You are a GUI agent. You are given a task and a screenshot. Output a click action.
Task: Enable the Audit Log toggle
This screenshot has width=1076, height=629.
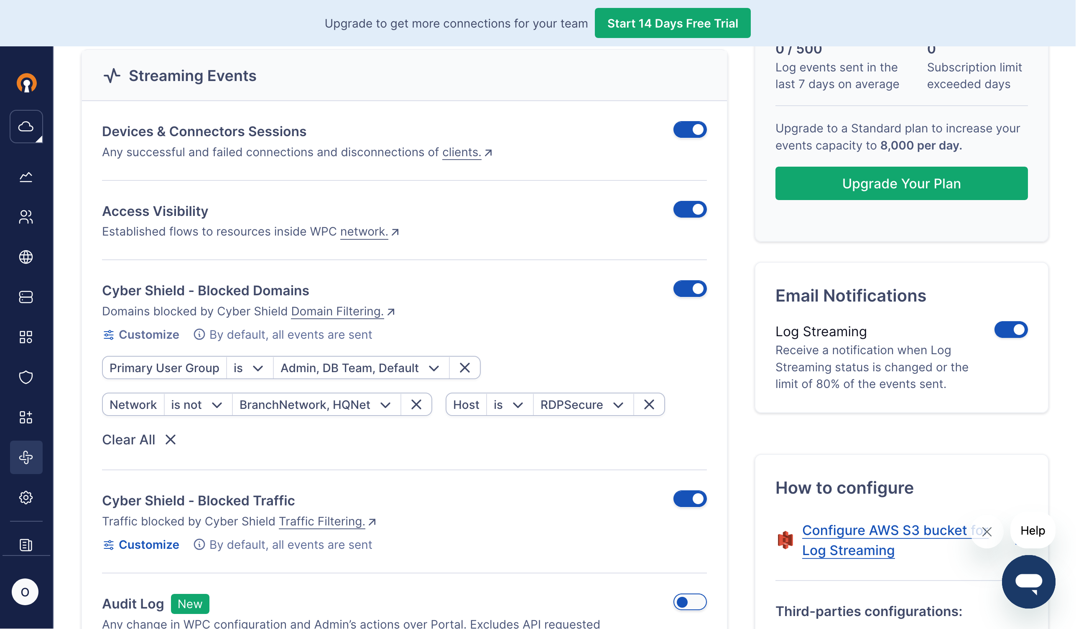click(x=690, y=602)
